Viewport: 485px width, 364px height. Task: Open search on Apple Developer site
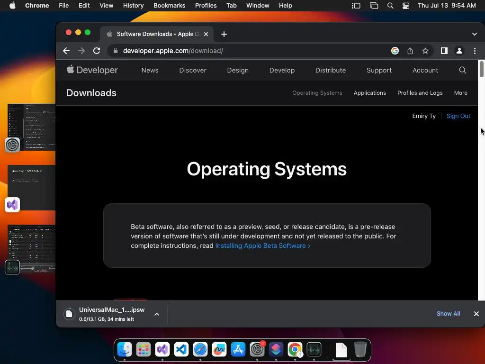(462, 70)
